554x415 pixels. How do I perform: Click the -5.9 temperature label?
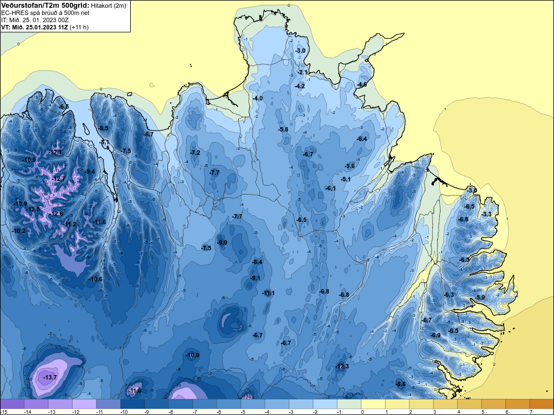pyautogui.click(x=480, y=297)
